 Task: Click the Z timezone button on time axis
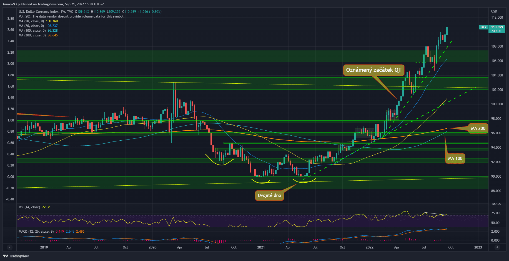10,247
